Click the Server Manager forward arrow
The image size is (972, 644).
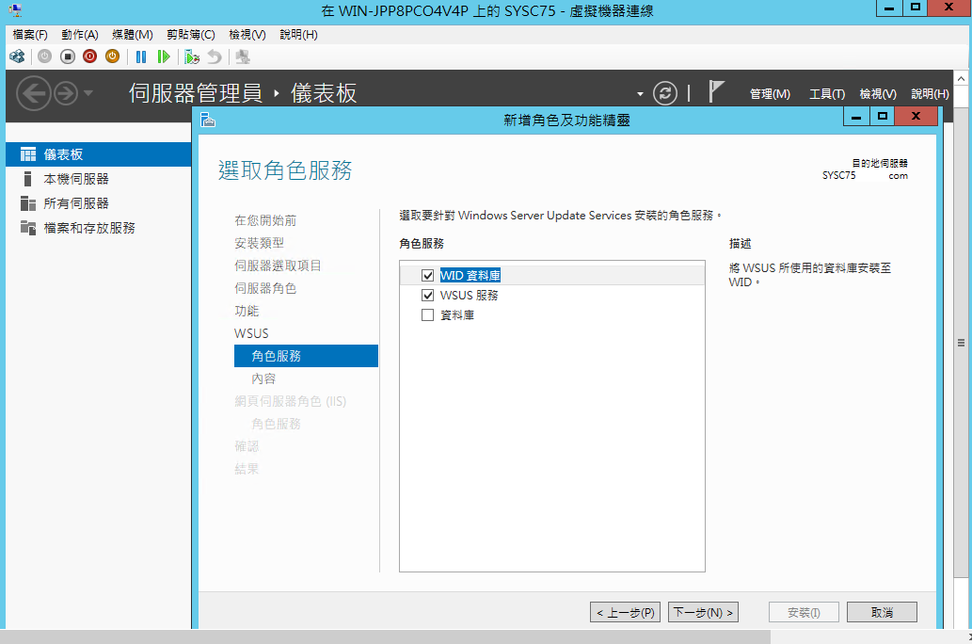66,94
